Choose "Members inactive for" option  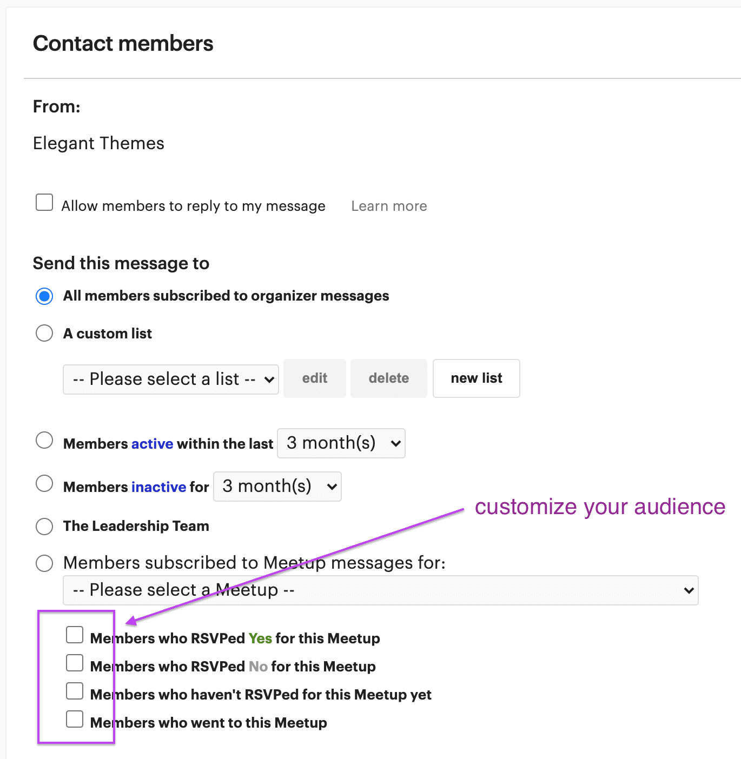44,483
